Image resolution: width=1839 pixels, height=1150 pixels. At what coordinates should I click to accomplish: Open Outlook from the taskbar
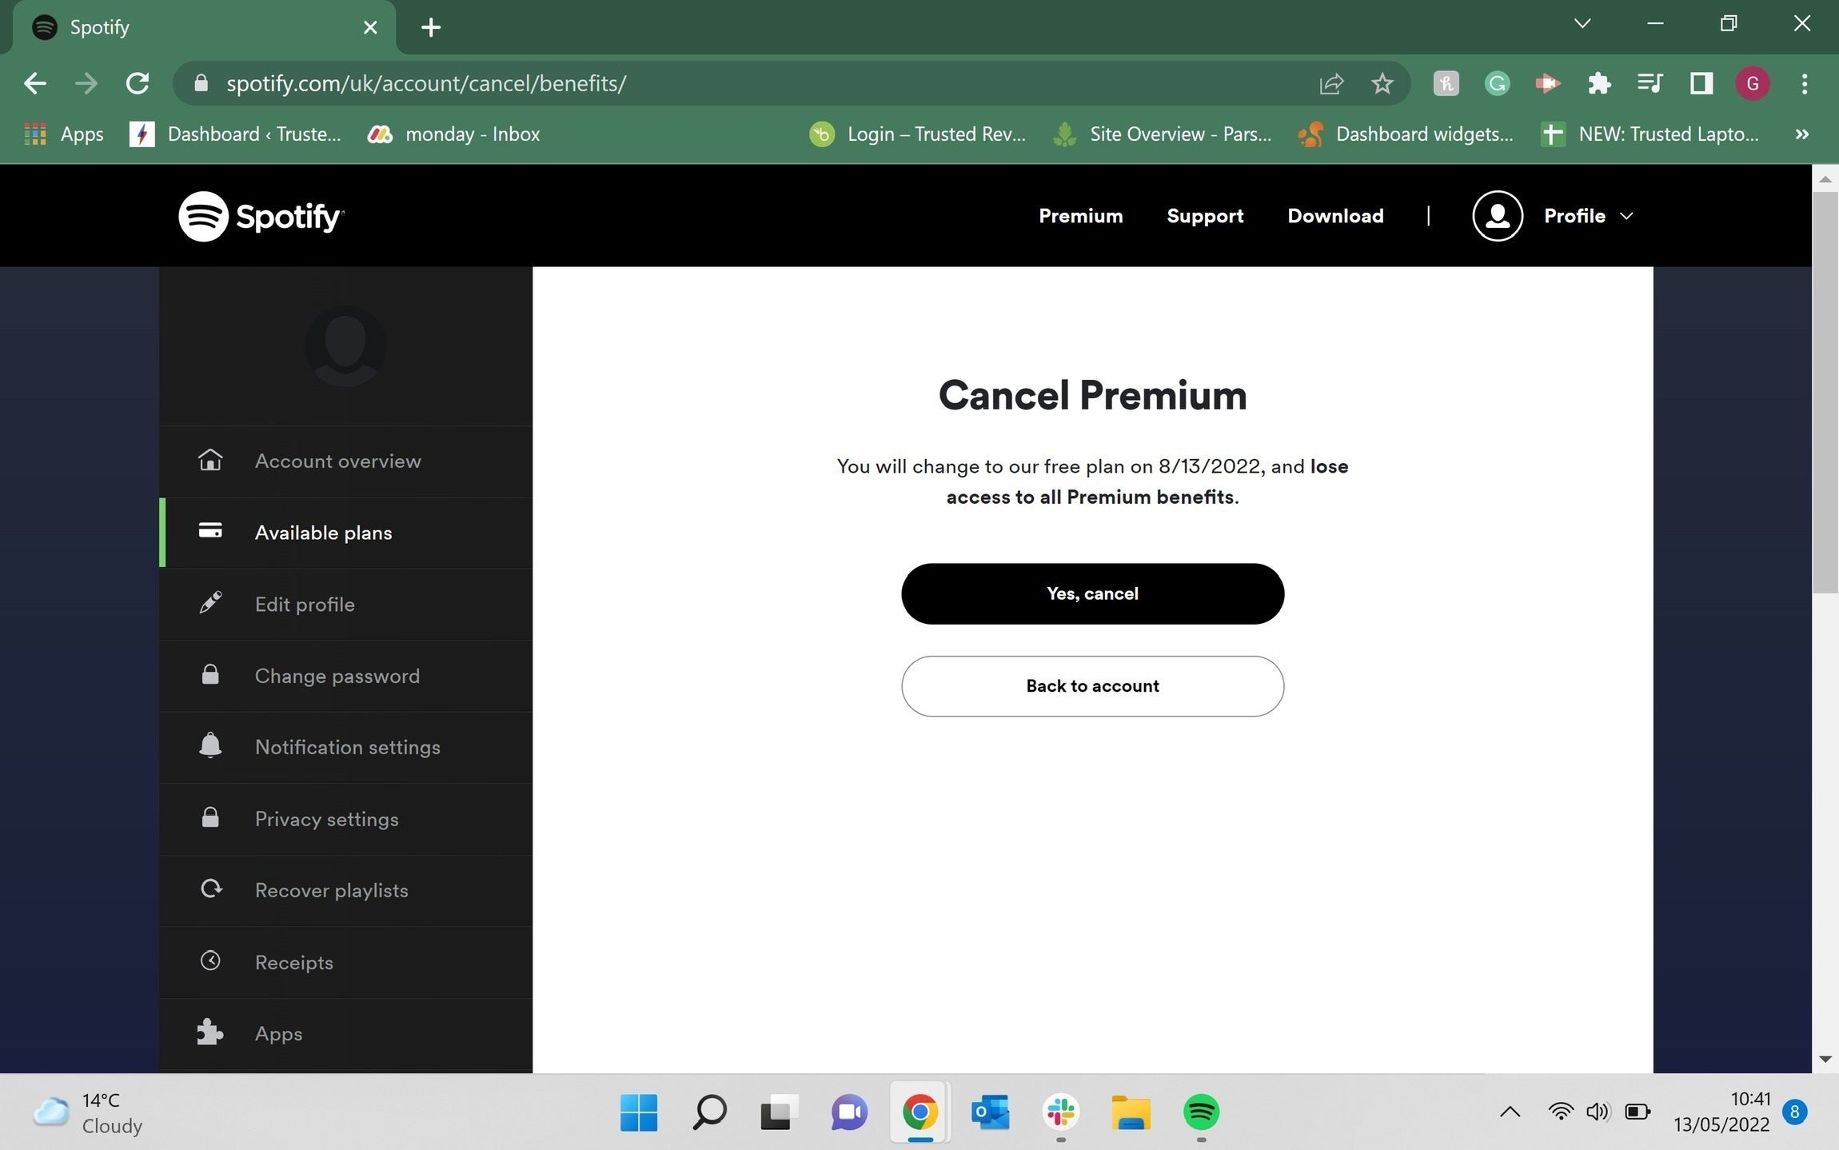click(990, 1112)
